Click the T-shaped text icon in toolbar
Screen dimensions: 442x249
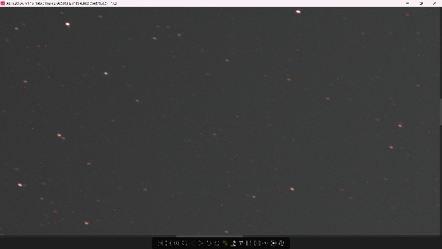[241, 243]
